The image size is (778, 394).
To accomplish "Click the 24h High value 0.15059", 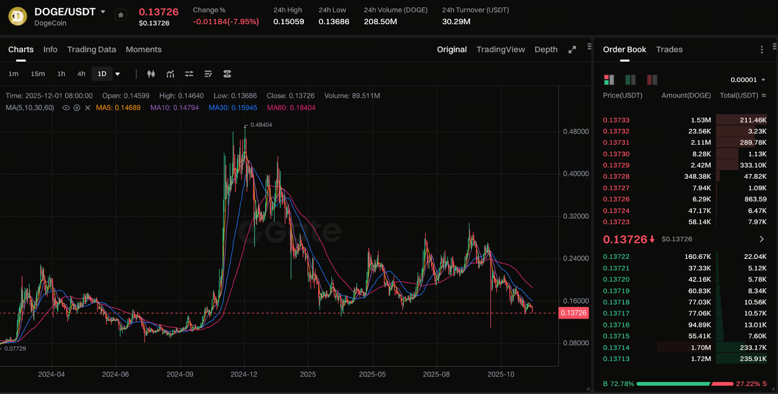I will [x=289, y=21].
